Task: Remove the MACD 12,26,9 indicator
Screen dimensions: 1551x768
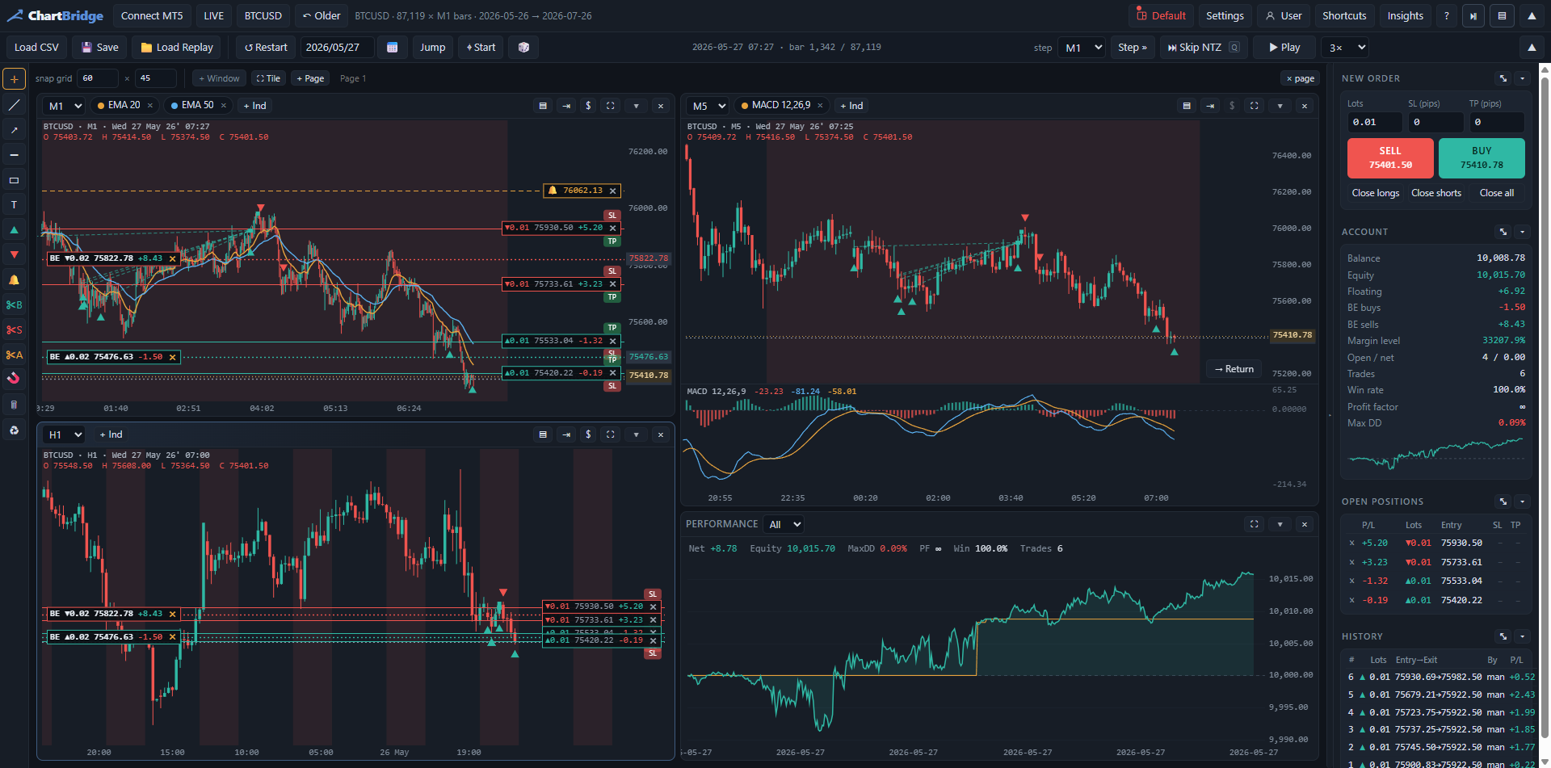Action: [820, 106]
